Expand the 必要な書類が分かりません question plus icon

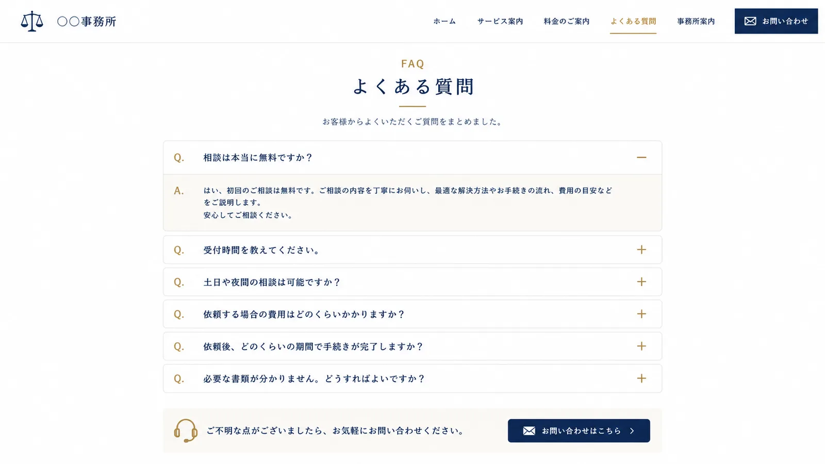coord(641,378)
